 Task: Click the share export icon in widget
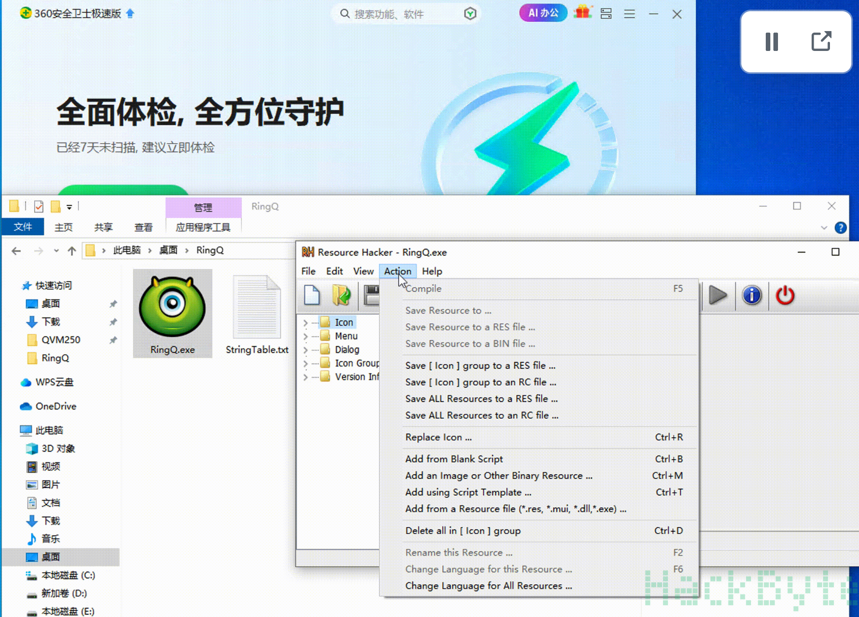pos(821,41)
